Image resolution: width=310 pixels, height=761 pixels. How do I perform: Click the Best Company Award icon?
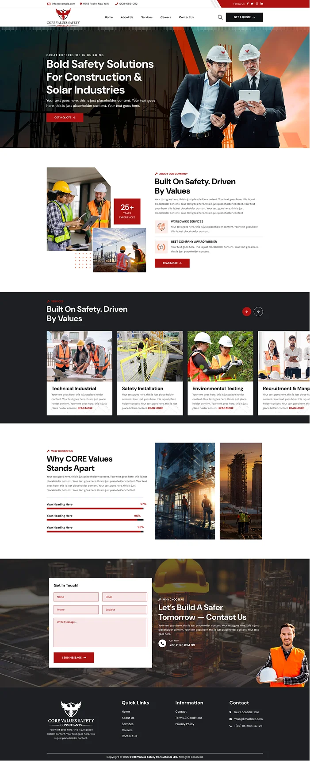(161, 247)
